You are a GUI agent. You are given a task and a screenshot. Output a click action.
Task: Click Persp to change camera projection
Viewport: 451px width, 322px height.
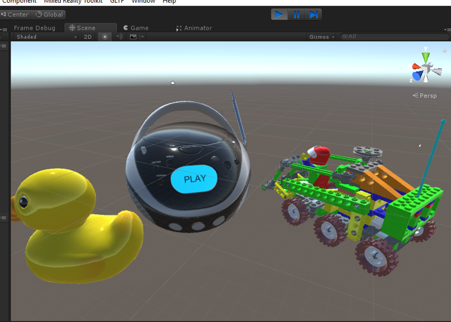point(428,95)
